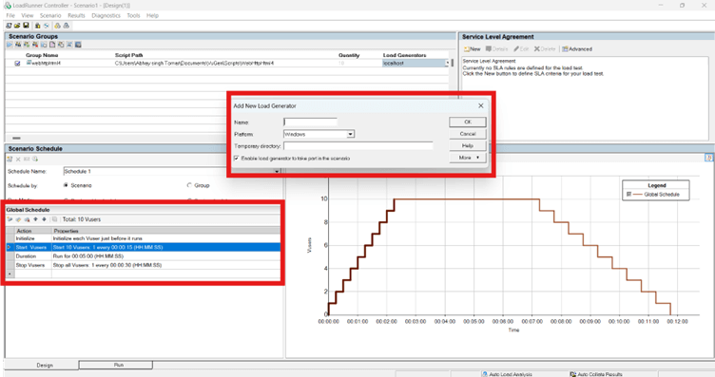Click the Name input field in the dialog

point(310,122)
